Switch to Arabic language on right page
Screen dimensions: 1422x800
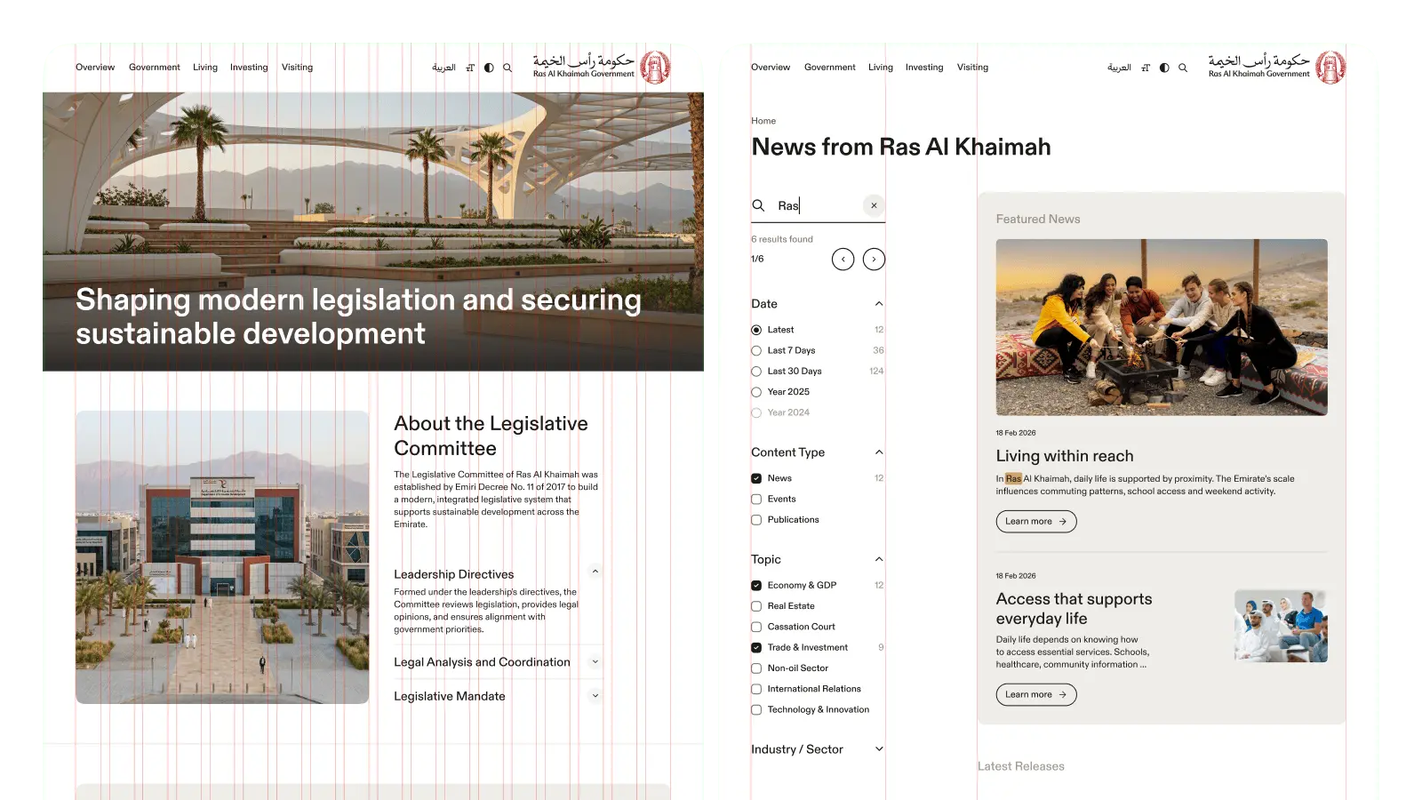pyautogui.click(x=1119, y=68)
